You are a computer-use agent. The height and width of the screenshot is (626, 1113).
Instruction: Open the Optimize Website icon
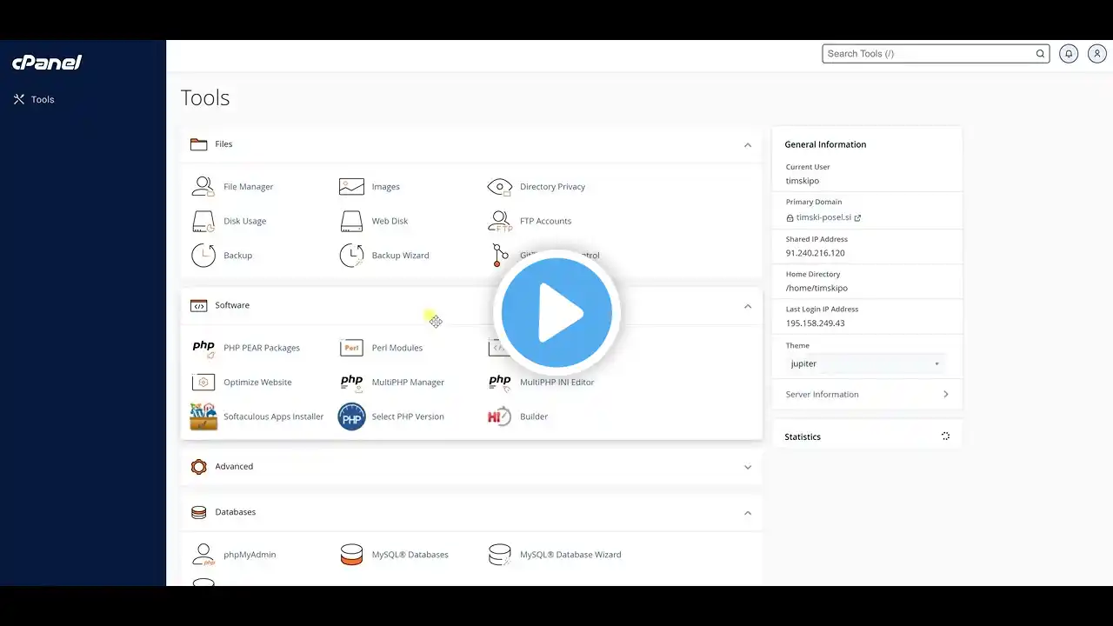(203, 382)
